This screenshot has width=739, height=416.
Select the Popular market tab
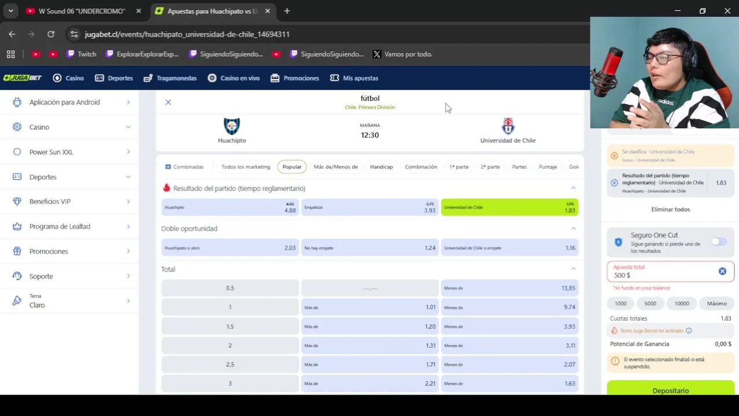click(292, 167)
